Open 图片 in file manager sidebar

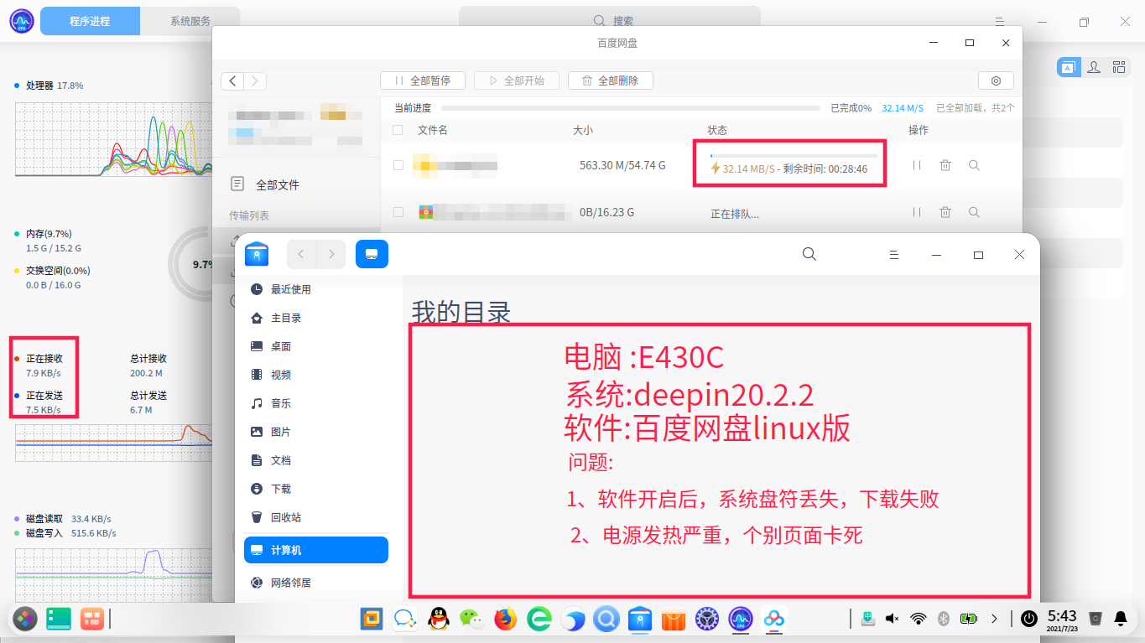tap(316, 432)
